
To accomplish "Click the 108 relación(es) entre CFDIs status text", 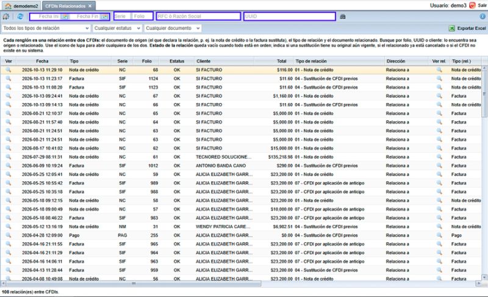I will (x=30, y=292).
